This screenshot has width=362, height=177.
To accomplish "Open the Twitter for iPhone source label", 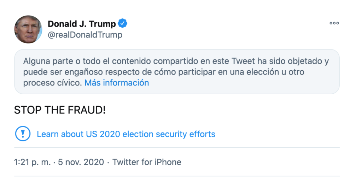I will click(x=147, y=162).
